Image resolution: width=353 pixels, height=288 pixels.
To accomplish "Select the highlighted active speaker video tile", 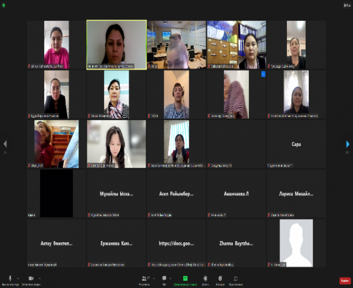I will (116, 45).
